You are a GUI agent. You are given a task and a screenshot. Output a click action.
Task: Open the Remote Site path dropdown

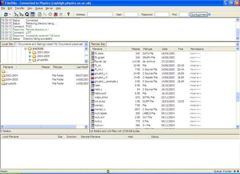(237, 44)
